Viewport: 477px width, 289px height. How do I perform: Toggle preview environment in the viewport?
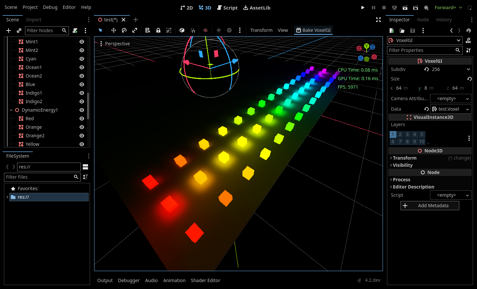coord(229,30)
